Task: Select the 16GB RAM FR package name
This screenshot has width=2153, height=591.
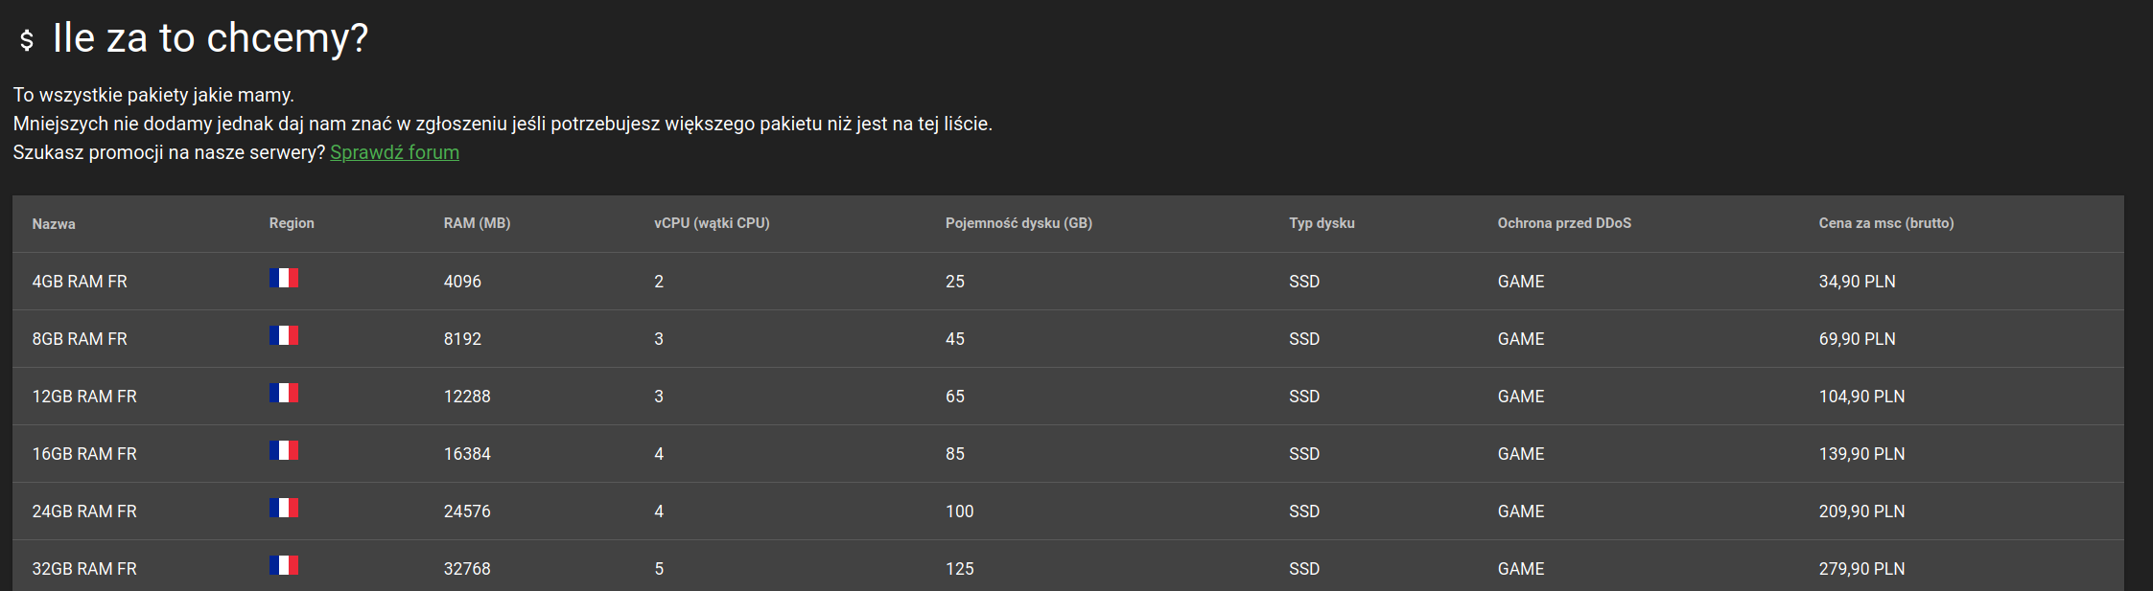Action: coord(84,454)
